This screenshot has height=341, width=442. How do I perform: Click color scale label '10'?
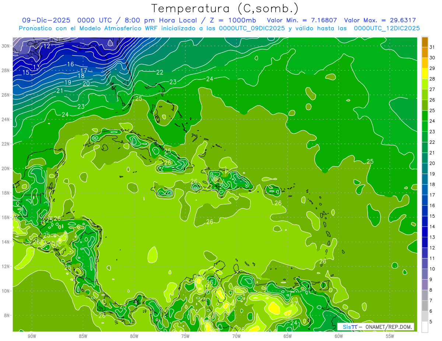pos(432,269)
